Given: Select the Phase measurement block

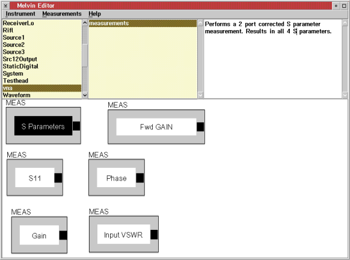Looking at the screenshot, I should click(x=116, y=178).
